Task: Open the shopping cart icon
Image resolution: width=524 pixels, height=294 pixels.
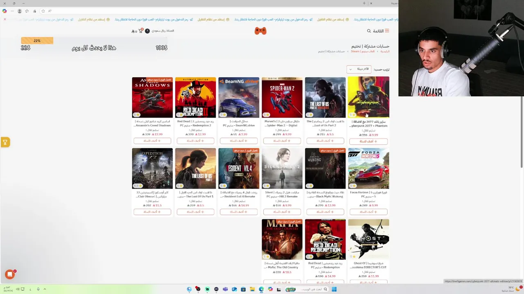Action: pyautogui.click(x=140, y=31)
